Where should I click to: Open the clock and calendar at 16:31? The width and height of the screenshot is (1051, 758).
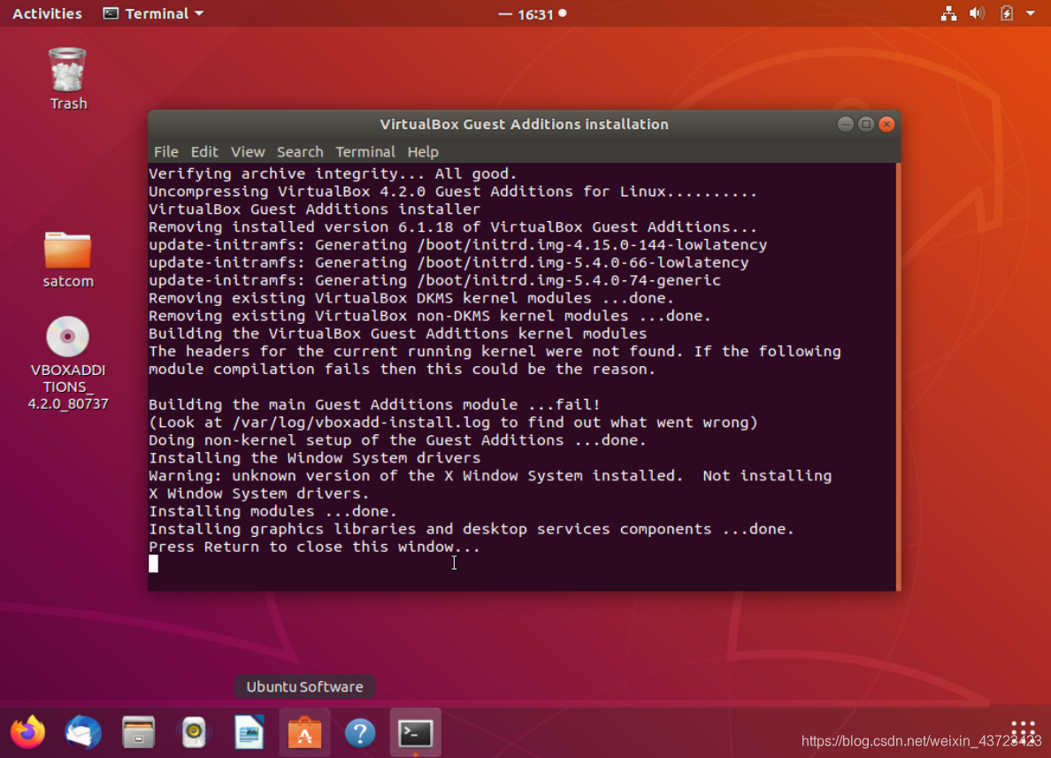click(x=534, y=14)
